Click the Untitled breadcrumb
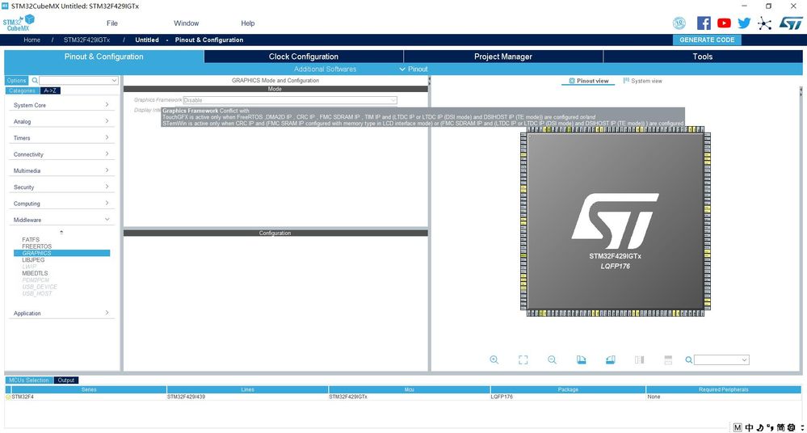This screenshot has height=433, width=807. click(147, 40)
